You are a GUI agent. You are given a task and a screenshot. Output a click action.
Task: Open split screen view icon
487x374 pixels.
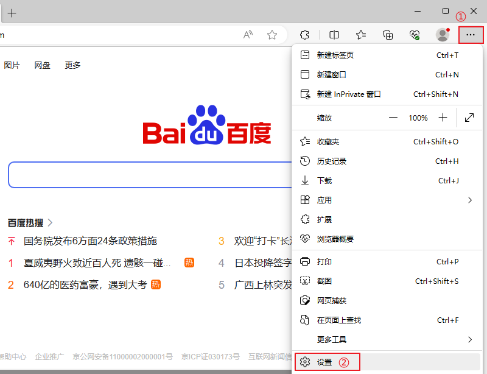[334, 35]
